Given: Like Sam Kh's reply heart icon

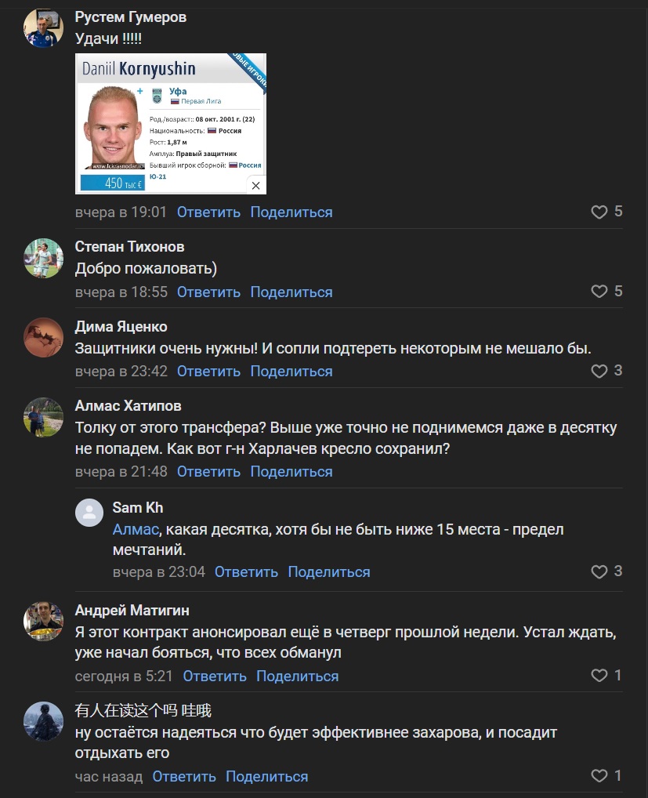Looking at the screenshot, I should [599, 571].
